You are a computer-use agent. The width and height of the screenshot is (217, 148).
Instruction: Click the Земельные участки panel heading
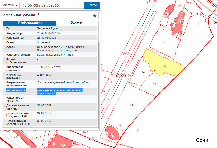19,15
